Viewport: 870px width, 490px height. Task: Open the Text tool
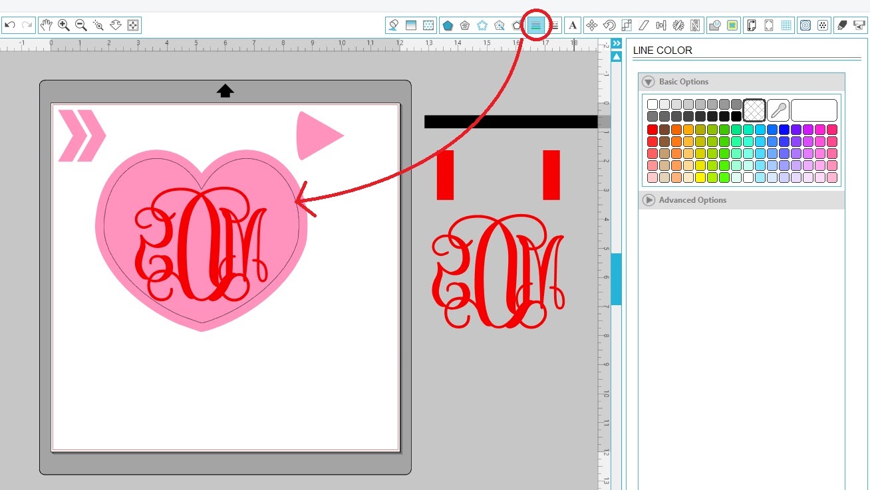573,25
